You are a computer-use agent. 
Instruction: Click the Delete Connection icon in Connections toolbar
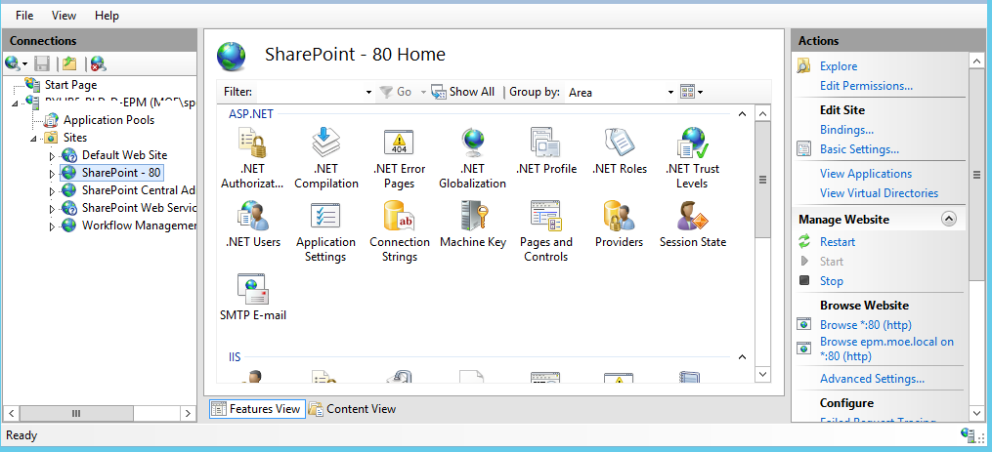tap(98, 63)
